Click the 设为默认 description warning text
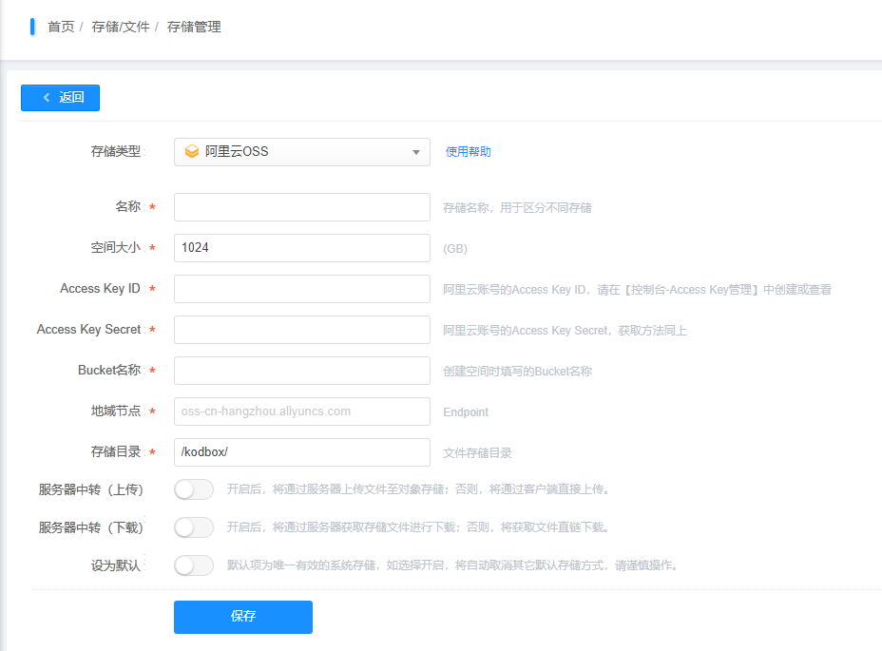The width and height of the screenshot is (882, 651). click(452, 565)
